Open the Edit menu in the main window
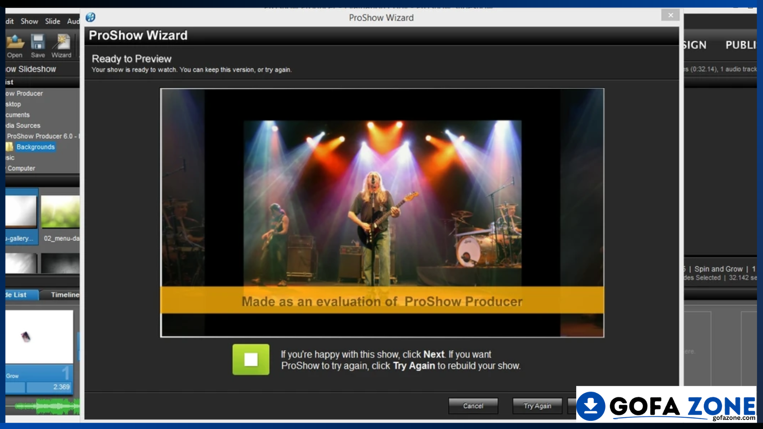The width and height of the screenshot is (763, 429). (10, 21)
